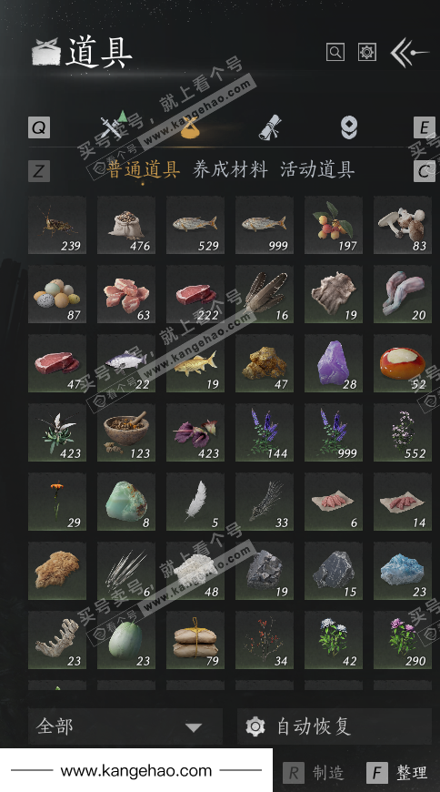
Task: Expand the 全部 filter dropdown
Action: [125, 726]
